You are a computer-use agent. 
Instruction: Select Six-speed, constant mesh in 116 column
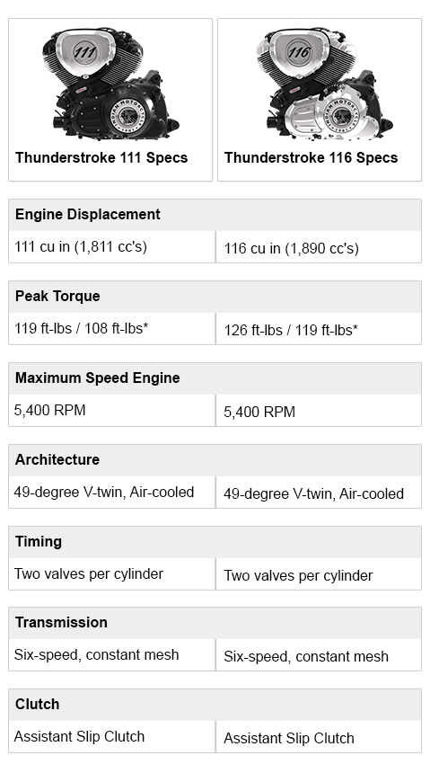click(306, 657)
